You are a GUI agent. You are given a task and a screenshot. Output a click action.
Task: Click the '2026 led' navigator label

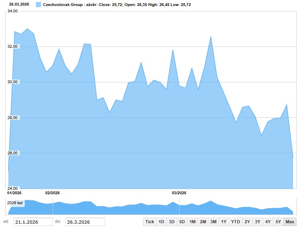pos(15,203)
